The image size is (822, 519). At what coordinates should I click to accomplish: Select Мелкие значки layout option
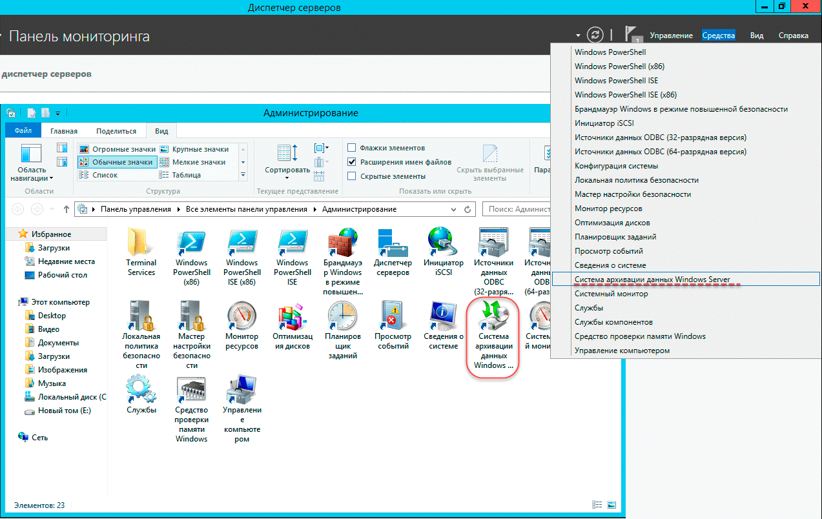click(192, 162)
